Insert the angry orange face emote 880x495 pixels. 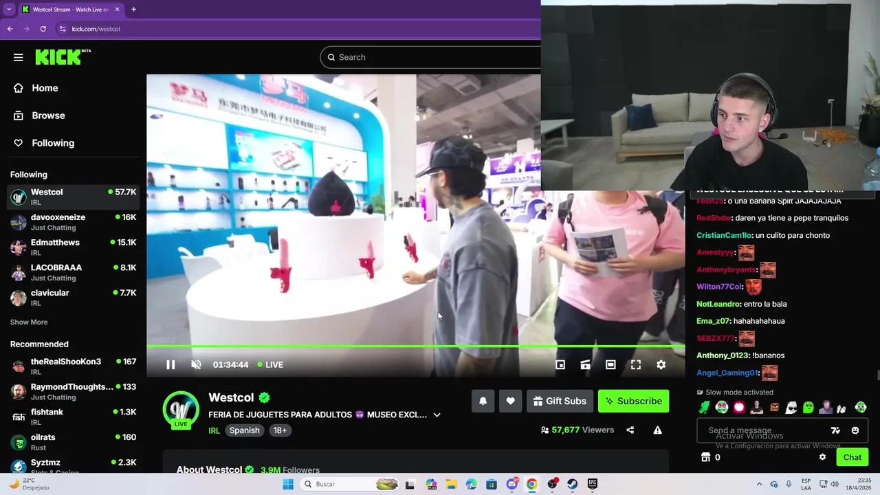[x=774, y=408]
